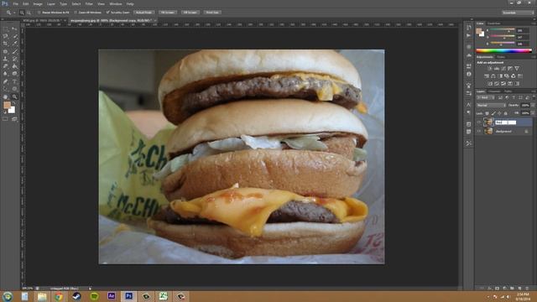Select the Zoom tool in toolbox
Viewport: 537px width, 302px height.
point(14,97)
